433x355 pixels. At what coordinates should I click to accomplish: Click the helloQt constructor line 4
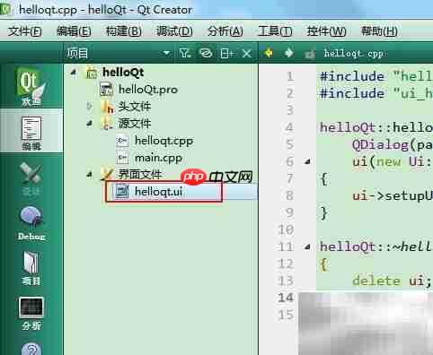376,127
